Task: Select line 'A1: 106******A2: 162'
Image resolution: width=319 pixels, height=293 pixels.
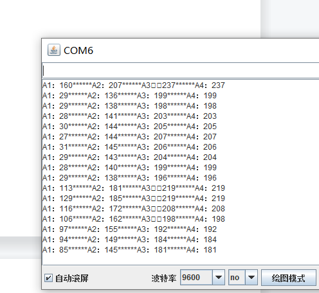Action: pos(134,219)
